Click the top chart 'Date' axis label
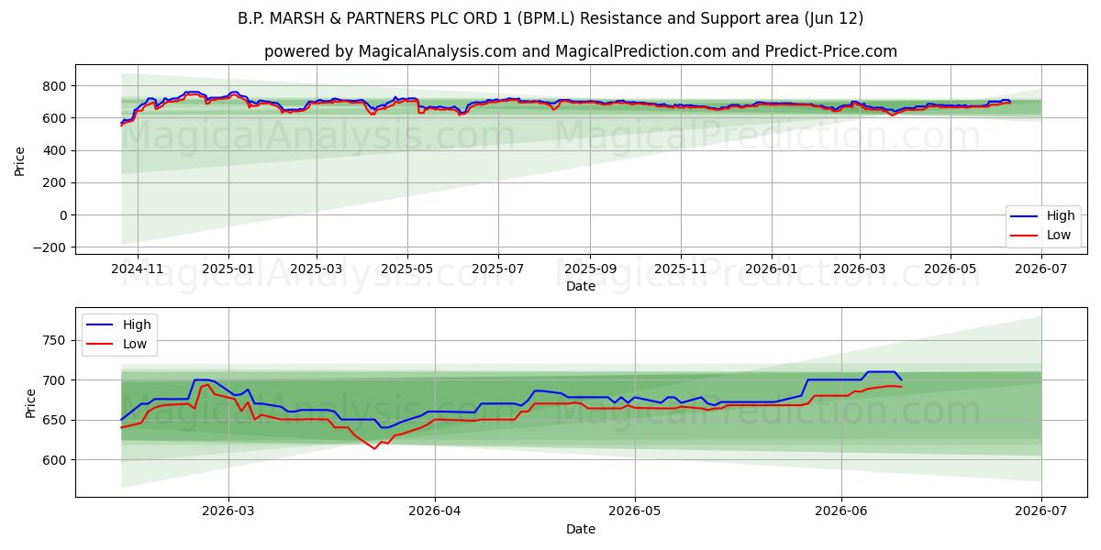1101x550 pixels. click(581, 286)
